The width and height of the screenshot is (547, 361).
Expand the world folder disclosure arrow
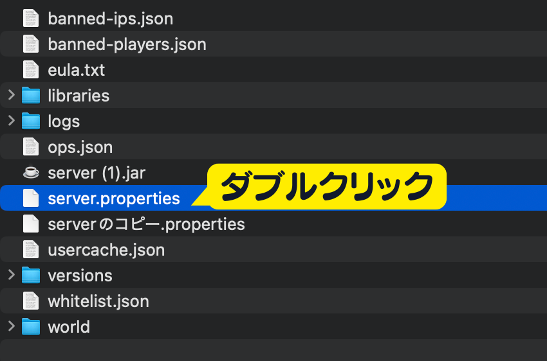[11, 327]
